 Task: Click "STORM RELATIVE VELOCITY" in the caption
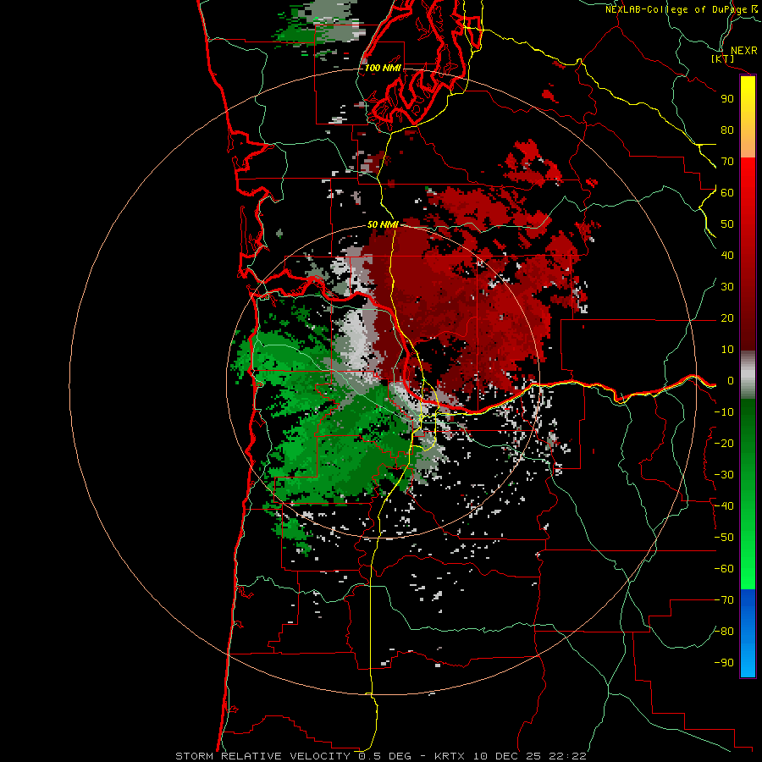[262, 756]
